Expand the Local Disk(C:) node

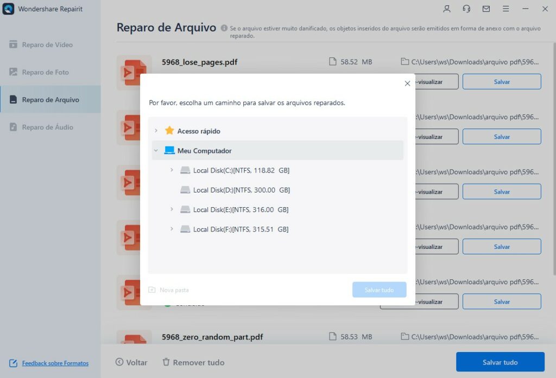pyautogui.click(x=172, y=170)
